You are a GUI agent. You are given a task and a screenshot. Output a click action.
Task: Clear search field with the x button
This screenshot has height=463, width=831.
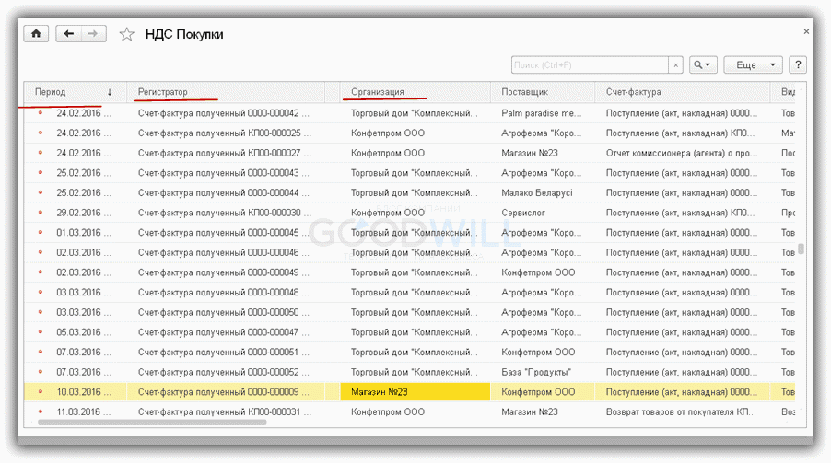676,65
